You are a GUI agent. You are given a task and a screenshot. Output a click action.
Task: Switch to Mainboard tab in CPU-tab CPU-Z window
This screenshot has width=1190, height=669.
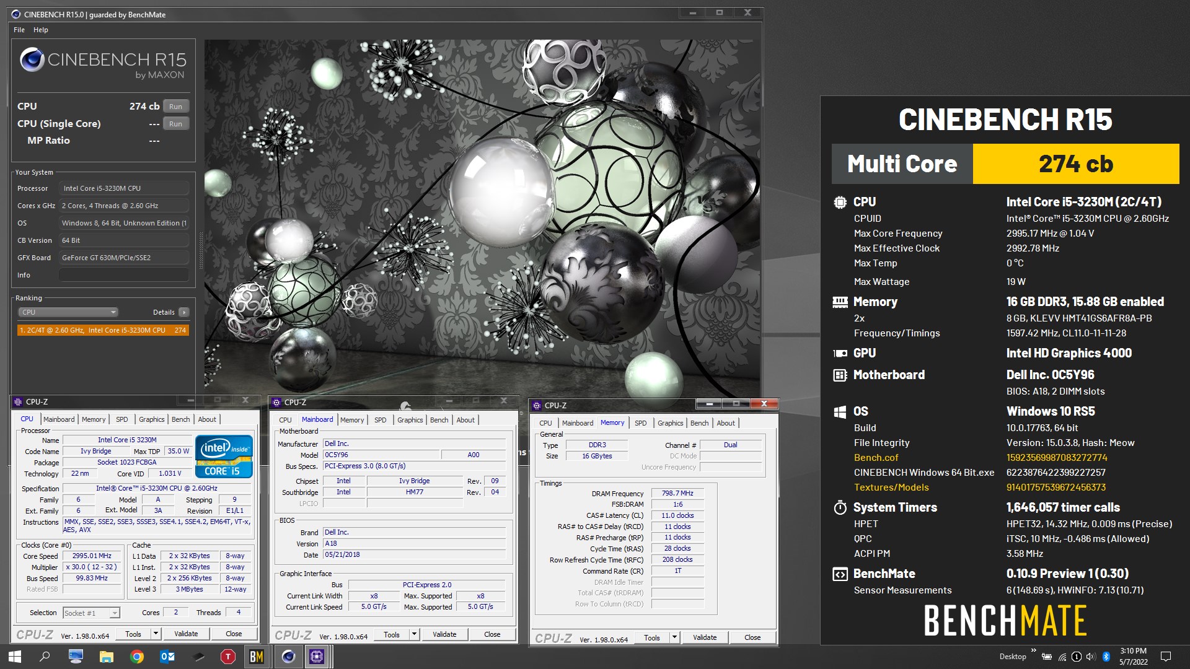(59, 419)
